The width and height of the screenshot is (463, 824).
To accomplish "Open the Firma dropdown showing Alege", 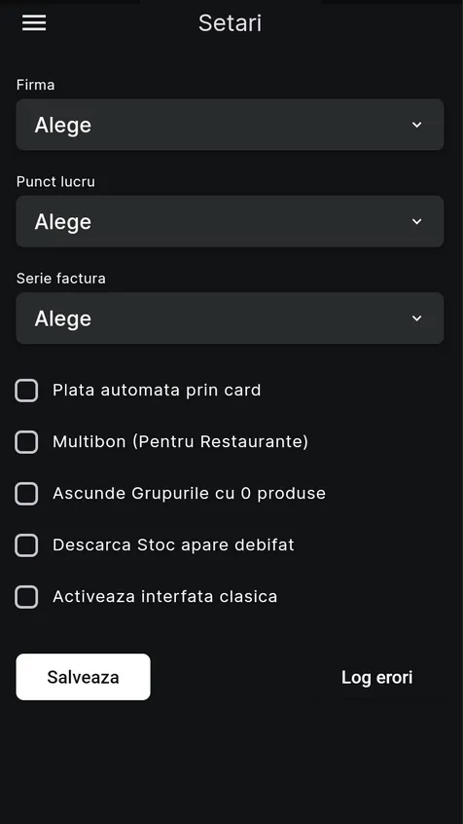I will [230, 125].
